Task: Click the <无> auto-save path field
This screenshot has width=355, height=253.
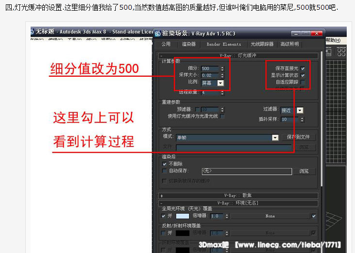Action: pyautogui.click(x=247, y=171)
